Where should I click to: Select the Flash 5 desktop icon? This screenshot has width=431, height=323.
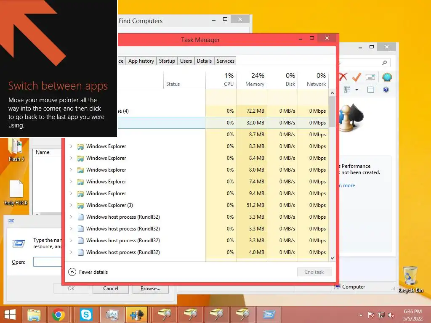(x=16, y=150)
